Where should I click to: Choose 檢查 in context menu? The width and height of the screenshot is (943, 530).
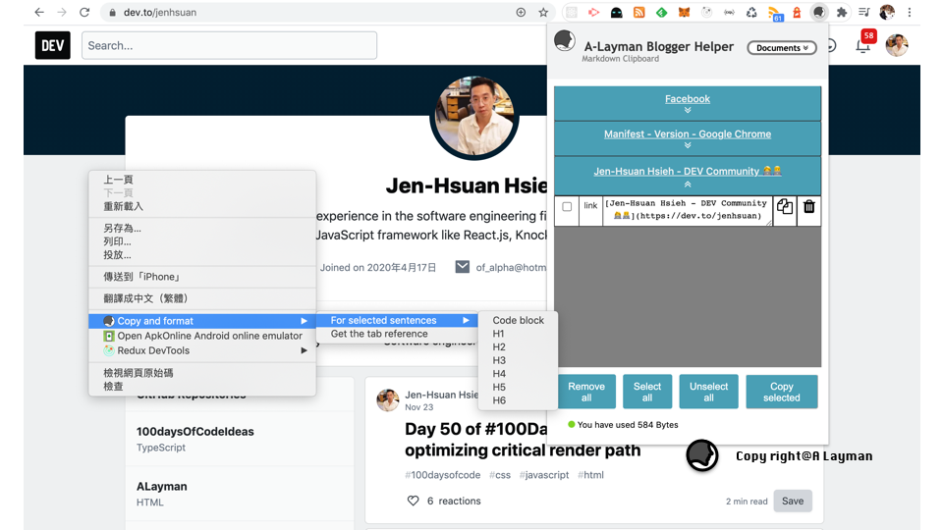coord(202,386)
